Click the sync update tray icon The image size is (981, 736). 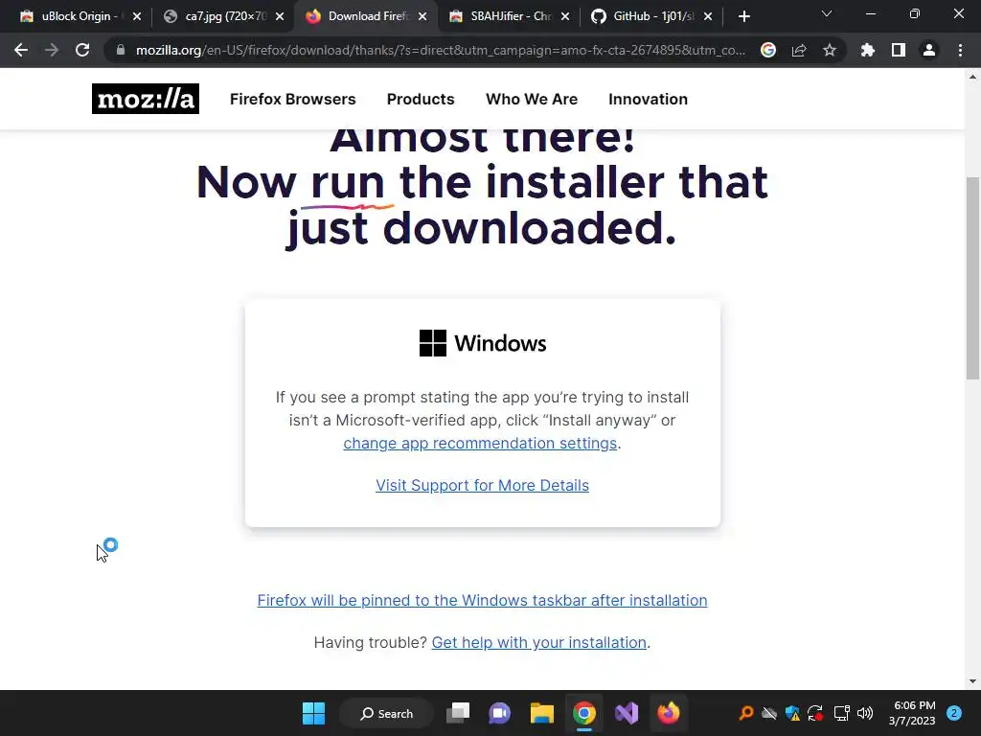pos(815,713)
